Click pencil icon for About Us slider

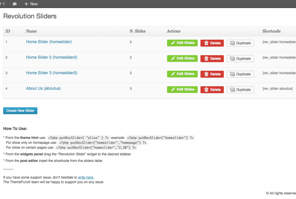(x=173, y=90)
